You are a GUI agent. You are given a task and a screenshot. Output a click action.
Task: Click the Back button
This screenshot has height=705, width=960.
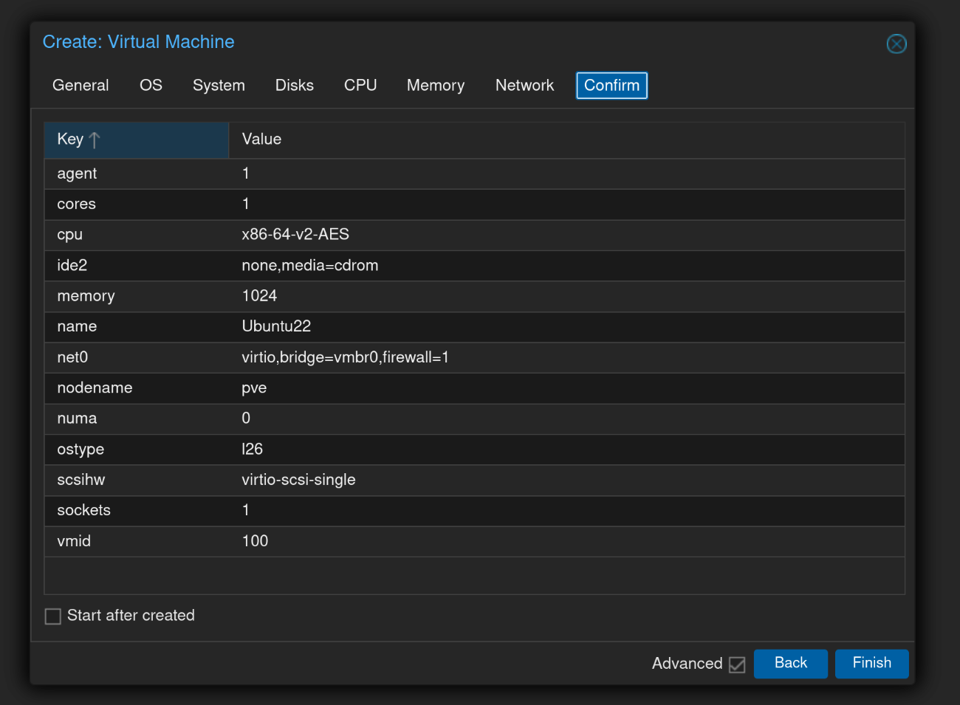790,663
